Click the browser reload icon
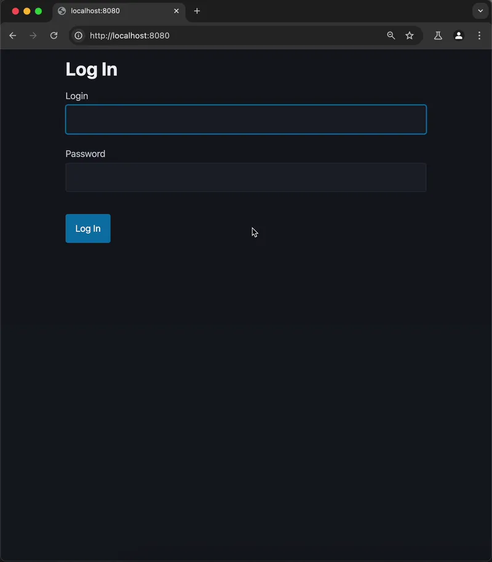 coord(54,36)
